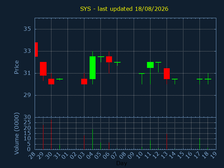Click day-axis label 12
This screenshot has width=224, height=168.
tap(155, 155)
